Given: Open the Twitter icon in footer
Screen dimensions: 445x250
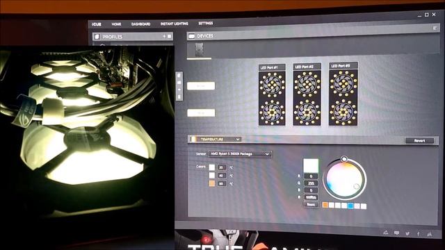Looking at the screenshot, I should (x=407, y=233).
